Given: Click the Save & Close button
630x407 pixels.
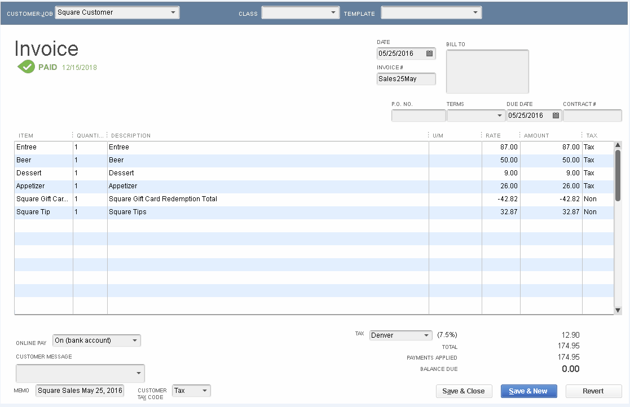Looking at the screenshot, I should 464,391.
